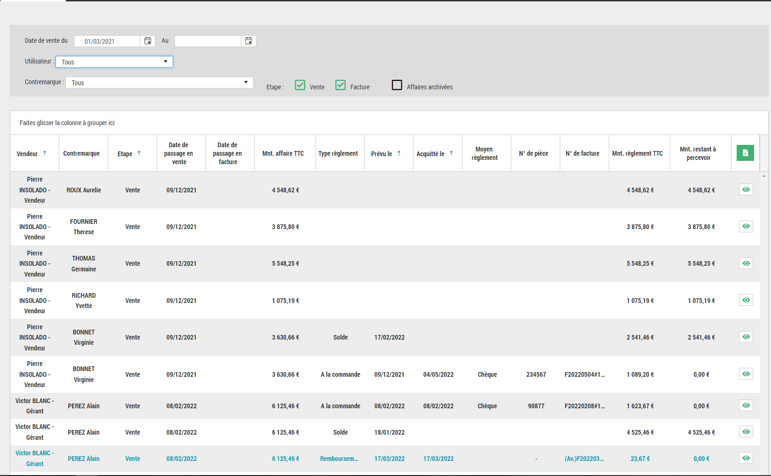Click scroll up arrow of table scrollbar

[764, 176]
